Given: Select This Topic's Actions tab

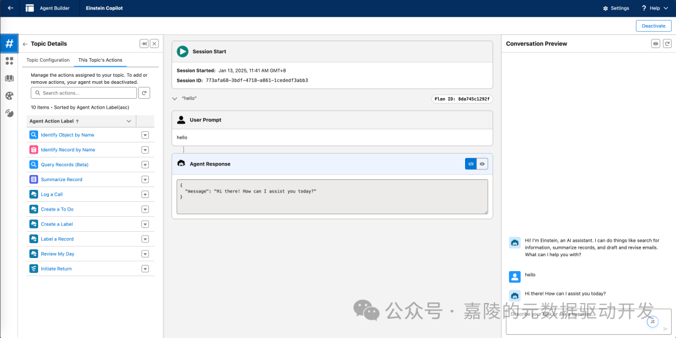Looking at the screenshot, I should [100, 60].
